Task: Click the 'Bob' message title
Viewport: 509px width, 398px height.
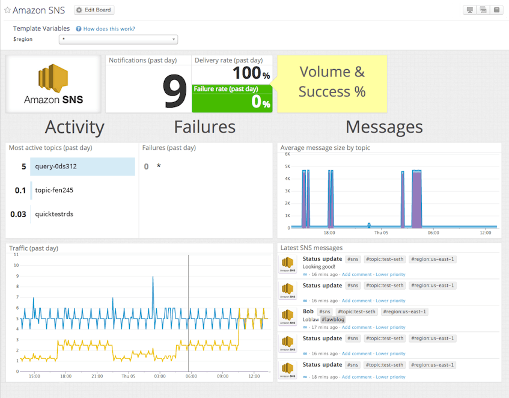Action: 308,311
